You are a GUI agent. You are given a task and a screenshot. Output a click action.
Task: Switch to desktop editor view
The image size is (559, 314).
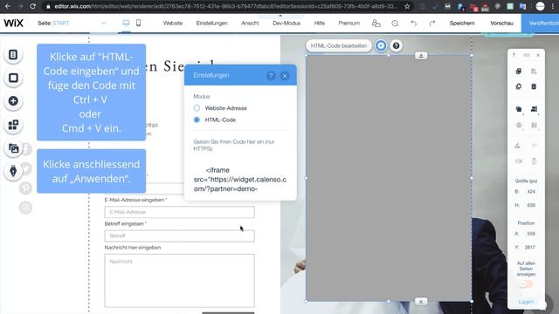point(126,24)
